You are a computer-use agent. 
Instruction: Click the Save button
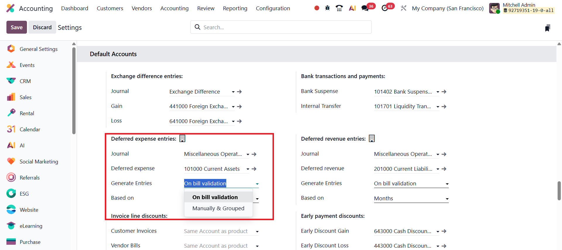[17, 27]
